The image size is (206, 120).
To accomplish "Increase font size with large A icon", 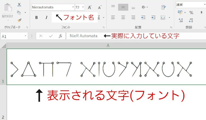I will coord(90,7).
